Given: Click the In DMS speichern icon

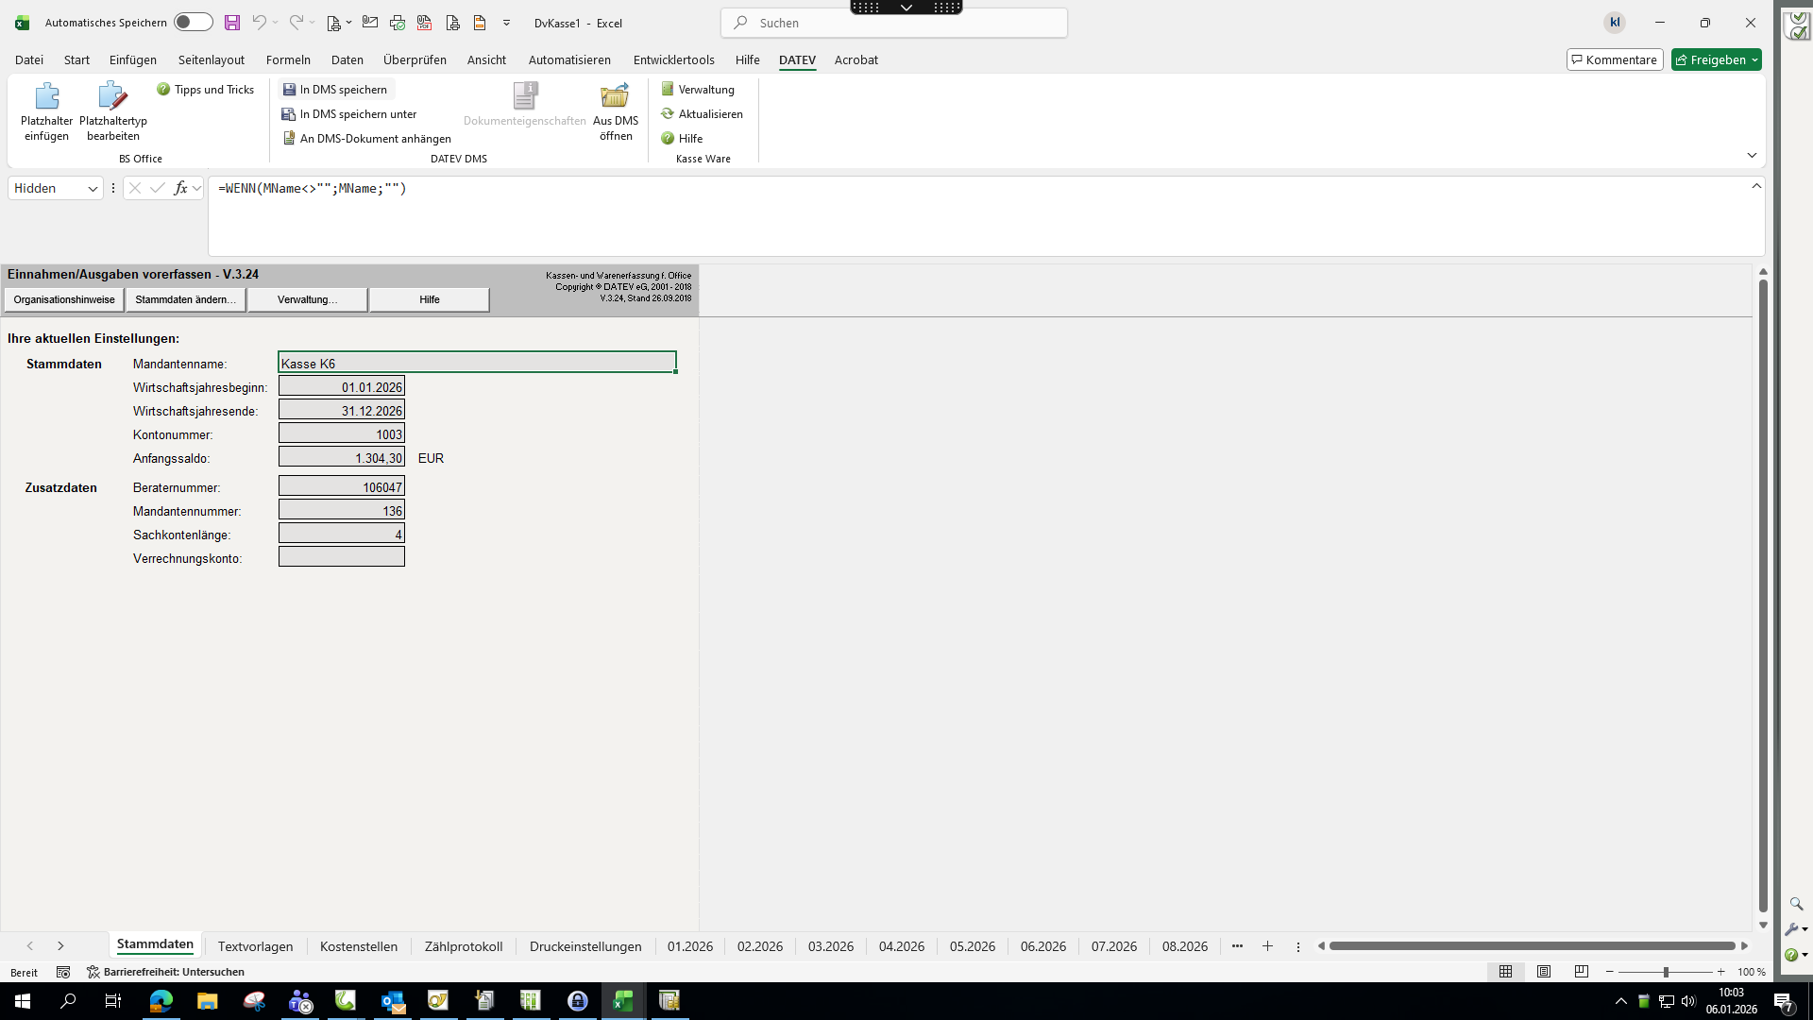Looking at the screenshot, I should (x=289, y=90).
